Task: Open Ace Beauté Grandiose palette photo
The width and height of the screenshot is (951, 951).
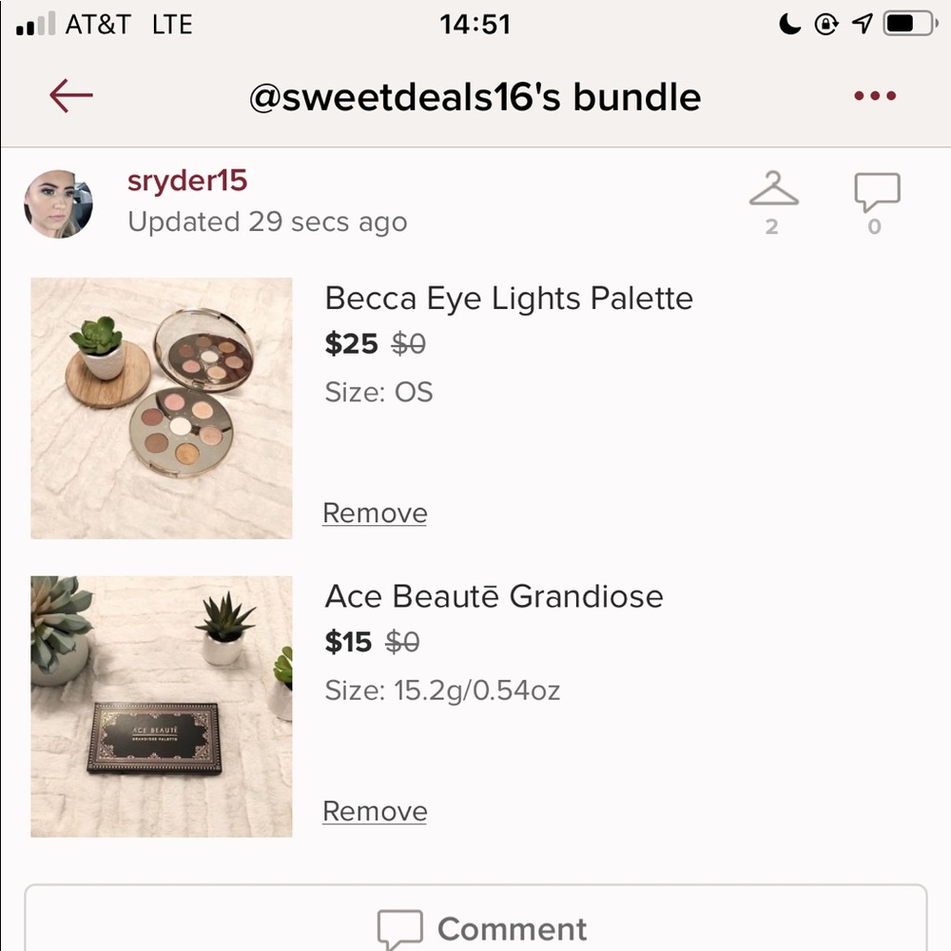Action: point(162,706)
